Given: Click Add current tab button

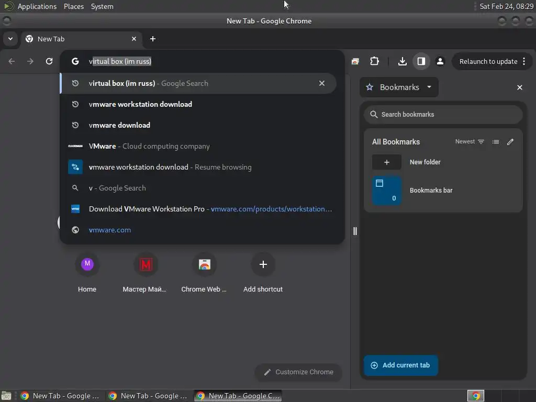Looking at the screenshot, I should pos(400,365).
